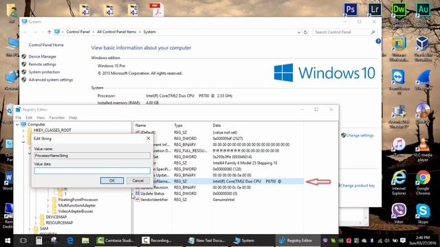Expand the FloatingPointProcessor key
This screenshot has width=440, height=247.
click(48, 200)
